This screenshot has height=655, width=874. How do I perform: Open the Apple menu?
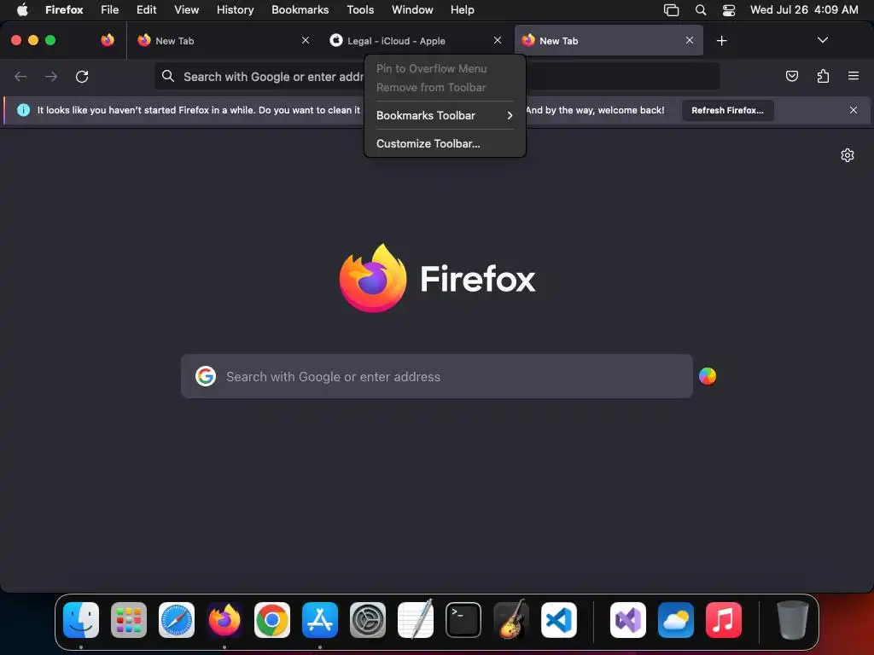[x=22, y=10]
